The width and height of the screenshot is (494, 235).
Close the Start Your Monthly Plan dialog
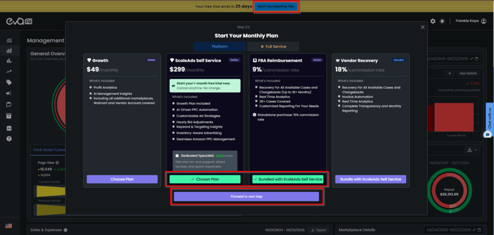[423, 27]
